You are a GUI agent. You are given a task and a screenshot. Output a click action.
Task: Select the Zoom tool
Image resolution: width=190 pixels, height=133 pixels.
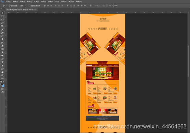pyautogui.click(x=2, y=75)
